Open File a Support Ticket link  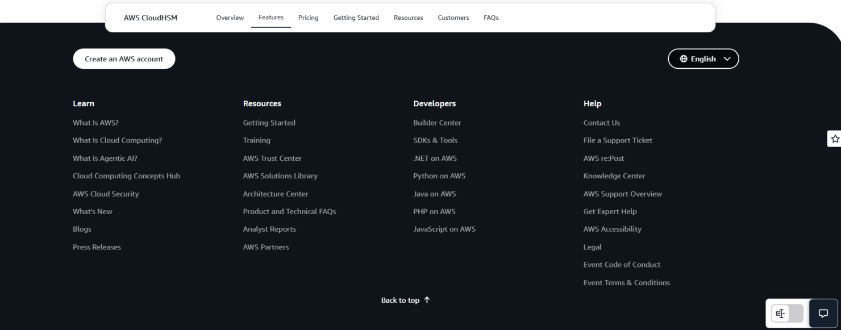(618, 140)
